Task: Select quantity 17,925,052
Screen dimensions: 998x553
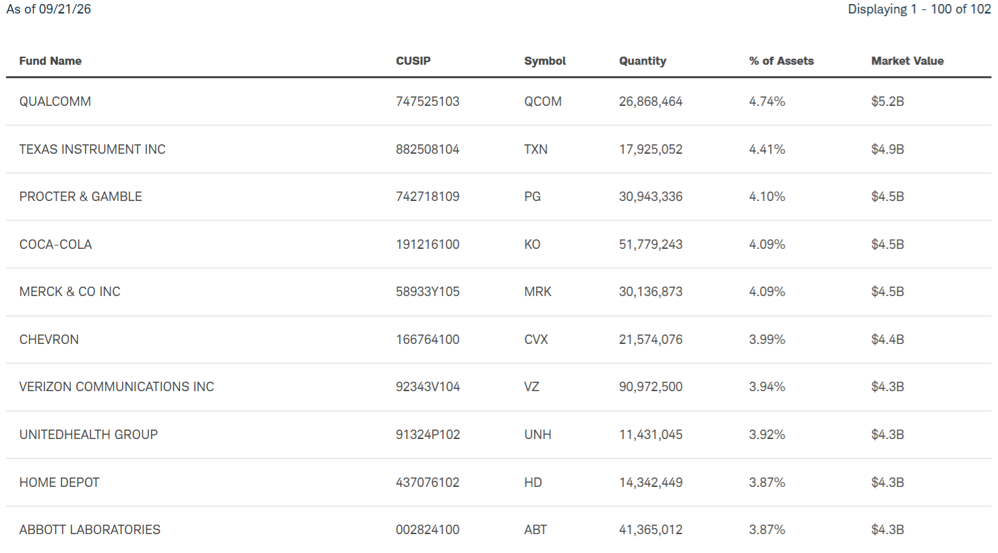Action: (651, 149)
